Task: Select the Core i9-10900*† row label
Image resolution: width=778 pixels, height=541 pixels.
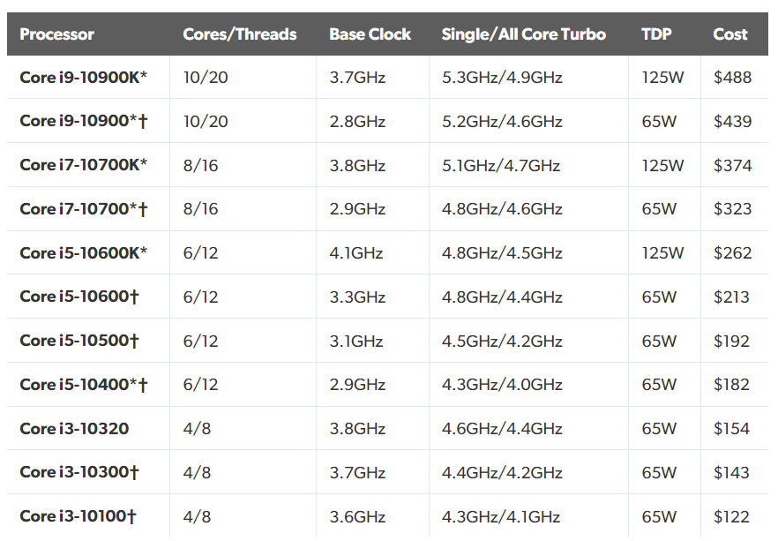Action: coord(84,121)
